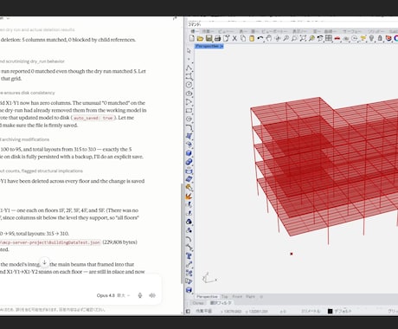The image size is (398, 329).
Task: Click the 作業平面 status bar field
Action: (x=204, y=311)
